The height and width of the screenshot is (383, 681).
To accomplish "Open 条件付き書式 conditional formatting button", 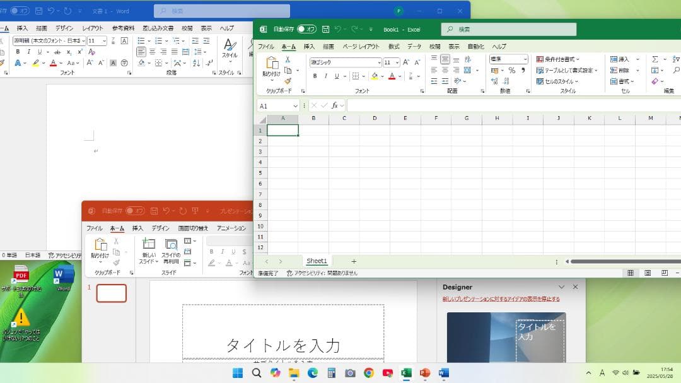I will click(557, 59).
